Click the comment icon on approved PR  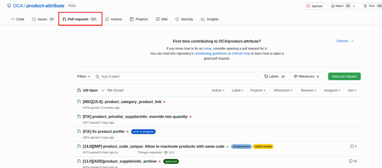click(x=351, y=161)
